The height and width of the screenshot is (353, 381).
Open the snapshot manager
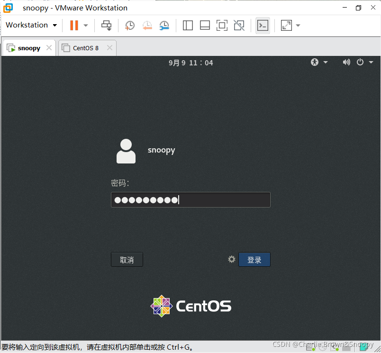click(164, 25)
